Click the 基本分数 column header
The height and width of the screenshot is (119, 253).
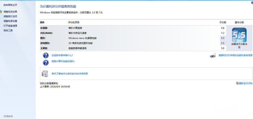click(x=239, y=22)
